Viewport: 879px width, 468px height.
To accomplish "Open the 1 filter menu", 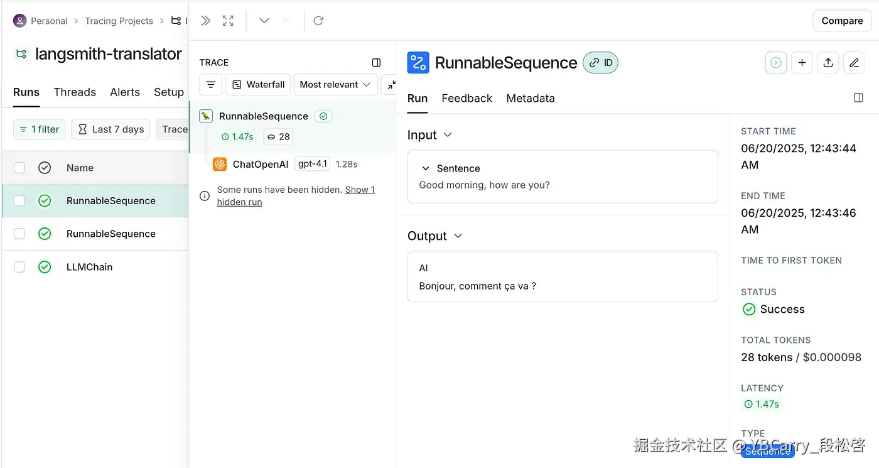I will [x=40, y=129].
